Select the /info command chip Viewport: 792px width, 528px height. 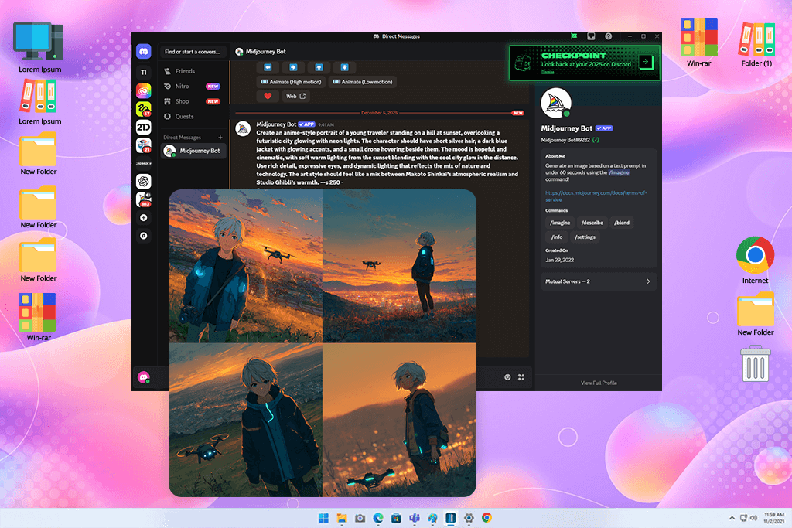(x=557, y=237)
